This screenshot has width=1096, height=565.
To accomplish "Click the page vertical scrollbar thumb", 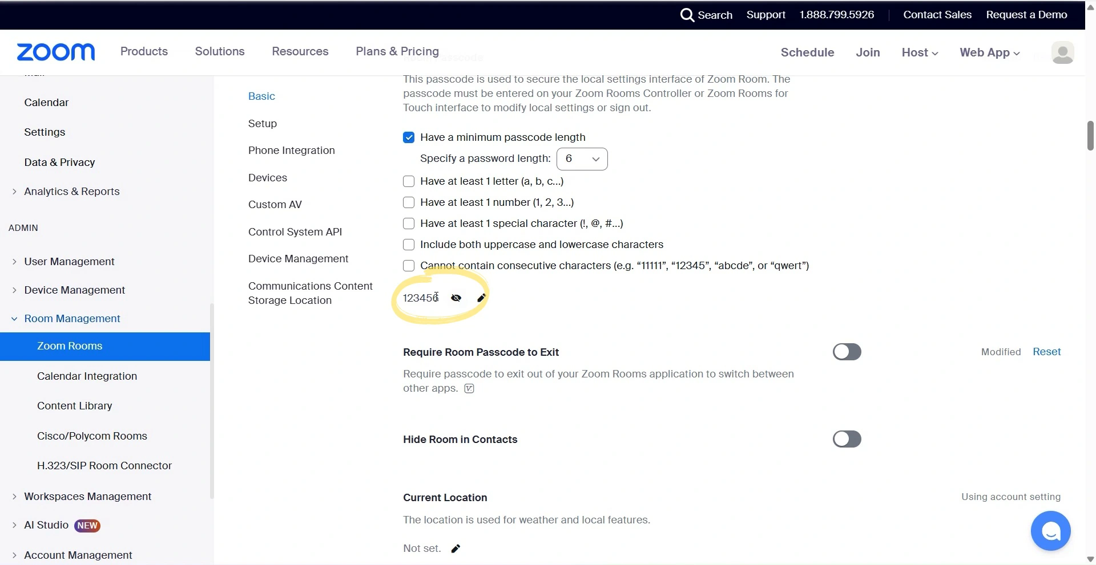I will [x=1090, y=136].
